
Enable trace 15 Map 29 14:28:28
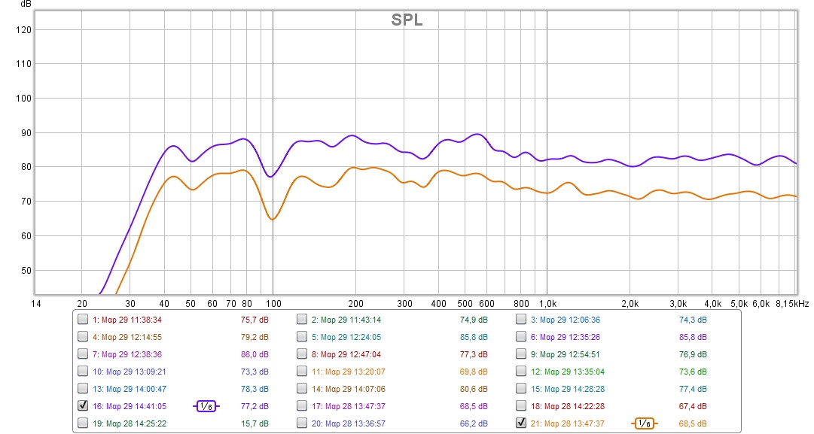[x=520, y=388]
